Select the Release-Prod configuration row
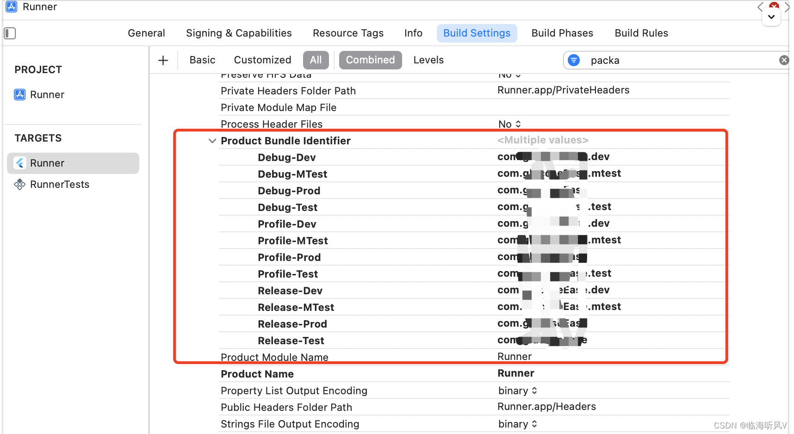The image size is (794, 434). (x=474, y=324)
